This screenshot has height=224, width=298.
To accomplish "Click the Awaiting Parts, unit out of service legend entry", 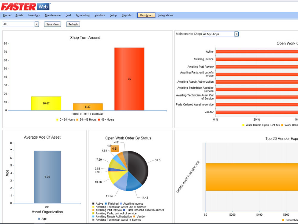I will point(114,213).
